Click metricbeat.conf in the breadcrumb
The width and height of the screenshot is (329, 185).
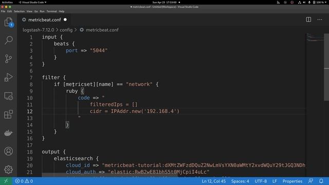(102, 30)
